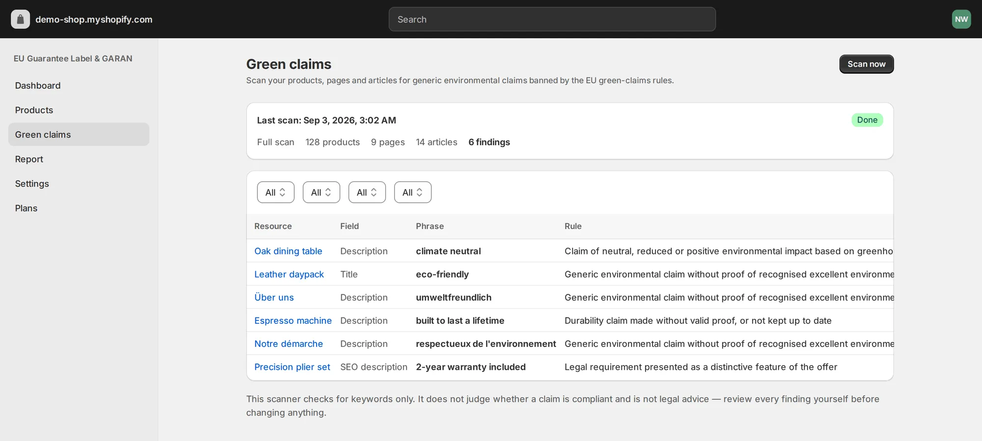Click the Green claims page heading
982x441 pixels.
pyautogui.click(x=289, y=64)
